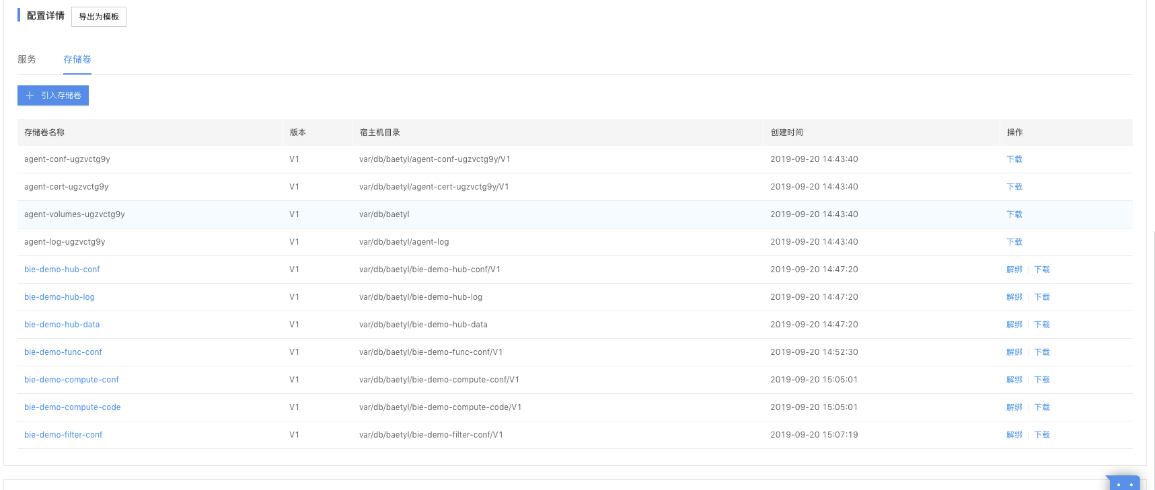Image resolution: width=1155 pixels, height=490 pixels.
Task: Click host path var/db/baetyl/agent-conf-ugzvctg9y/V1
Action: [x=435, y=159]
